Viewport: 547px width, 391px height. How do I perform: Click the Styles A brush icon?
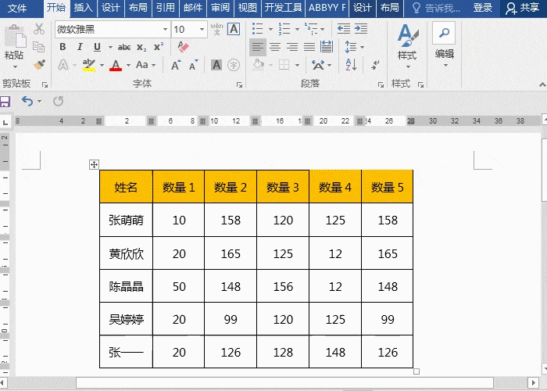[x=407, y=35]
